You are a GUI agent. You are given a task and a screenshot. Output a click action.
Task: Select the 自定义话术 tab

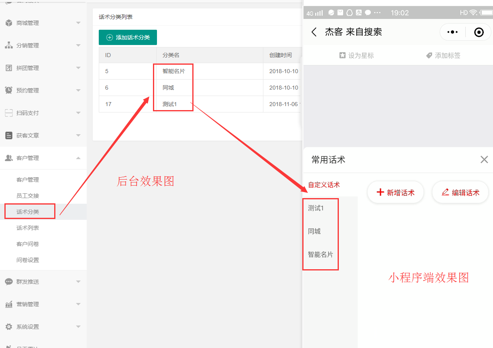click(324, 185)
